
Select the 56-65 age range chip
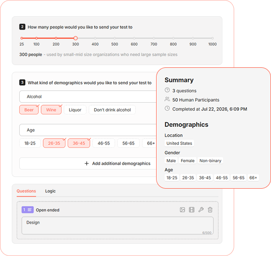[x=129, y=143]
